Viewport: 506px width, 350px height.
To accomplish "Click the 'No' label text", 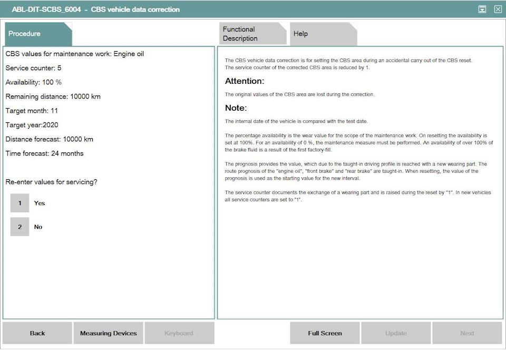I will pos(38,227).
